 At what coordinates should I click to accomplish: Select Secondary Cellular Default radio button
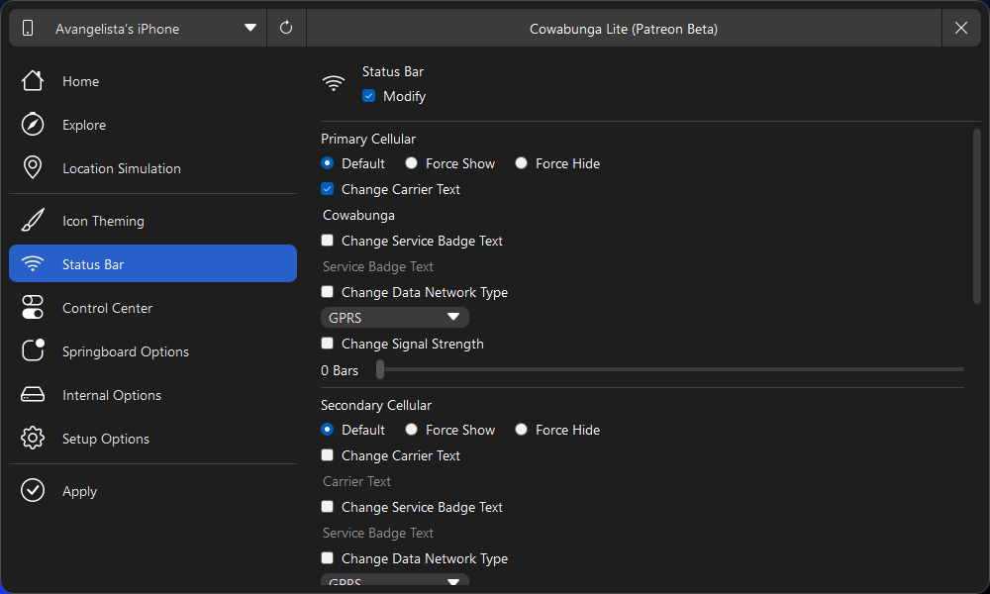click(x=327, y=430)
